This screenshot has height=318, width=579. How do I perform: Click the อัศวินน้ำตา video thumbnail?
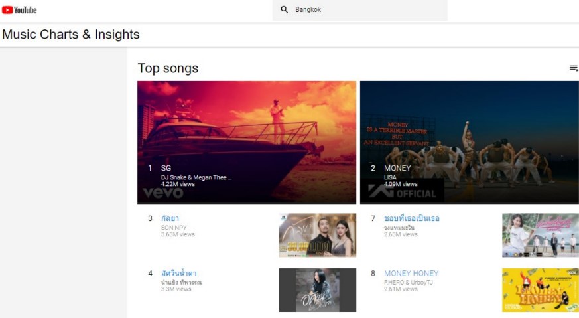(317, 290)
